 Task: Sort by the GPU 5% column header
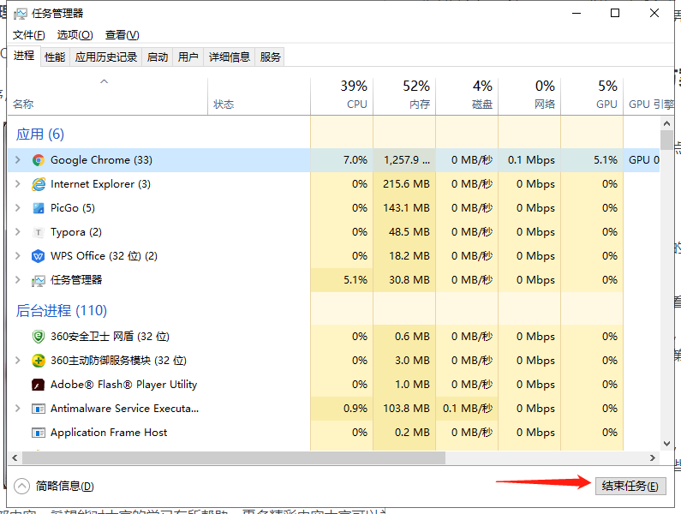592,97
